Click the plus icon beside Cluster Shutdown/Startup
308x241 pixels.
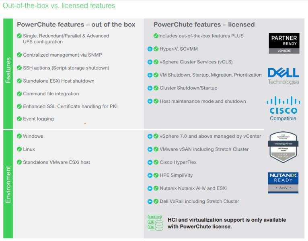tap(150, 88)
